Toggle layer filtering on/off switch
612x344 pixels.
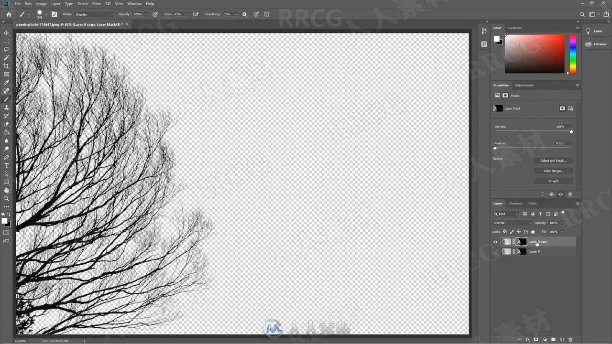563,213
